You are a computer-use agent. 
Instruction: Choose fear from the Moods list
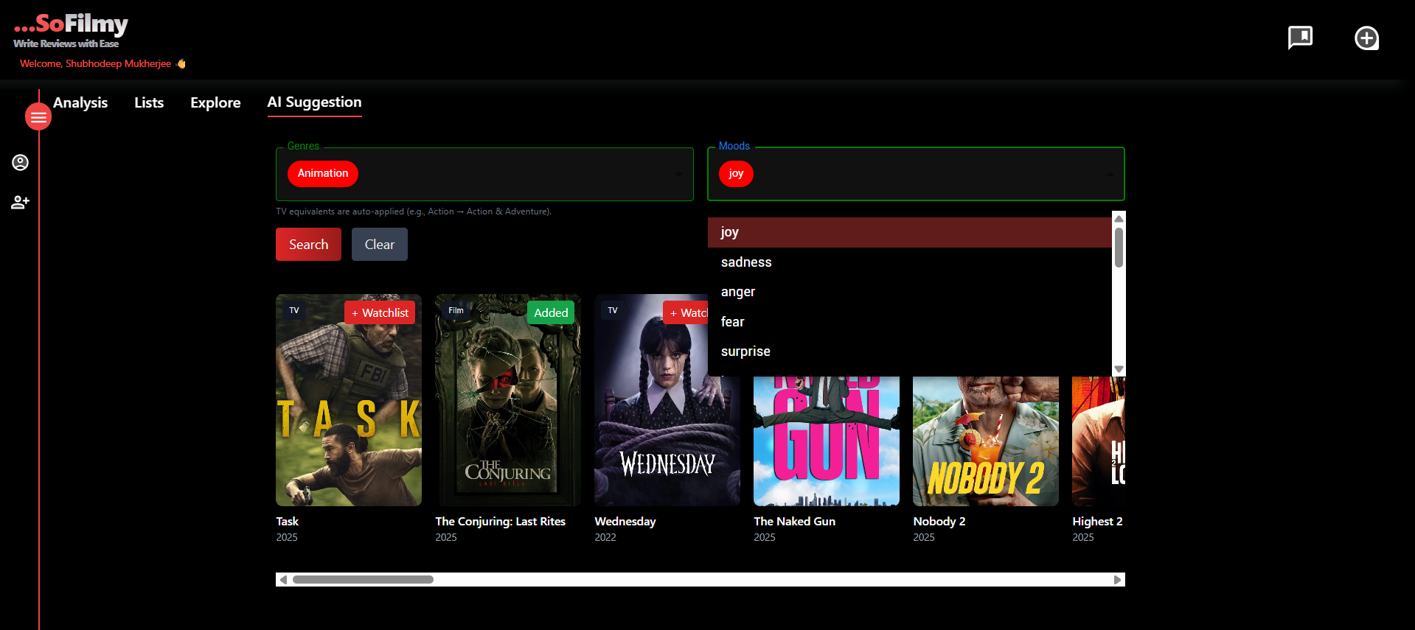pos(909,322)
